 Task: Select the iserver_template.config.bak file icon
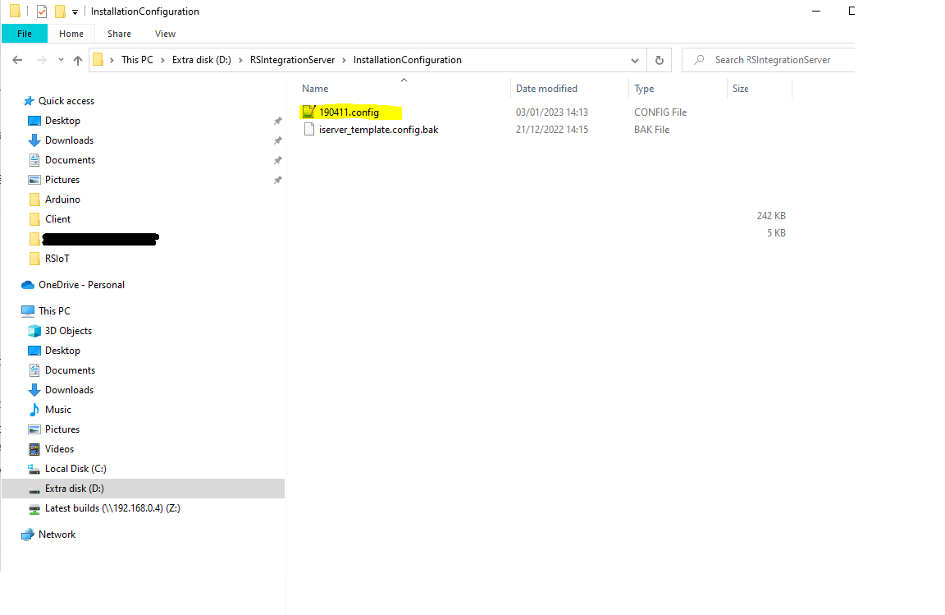click(308, 129)
